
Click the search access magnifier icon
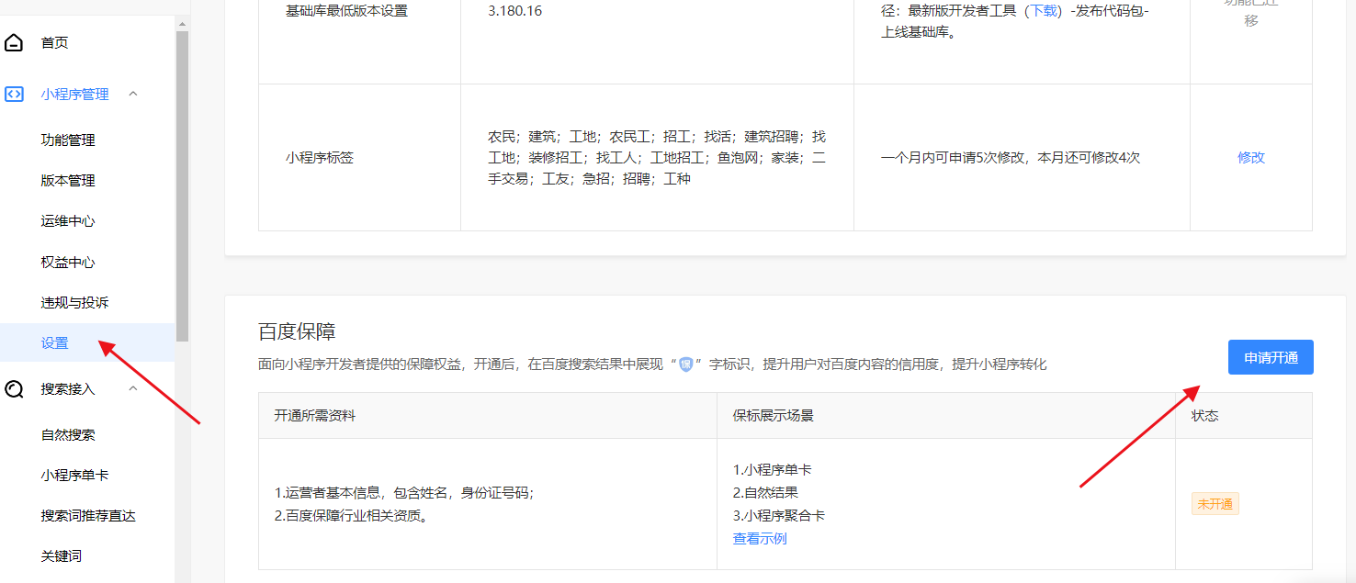[14, 389]
